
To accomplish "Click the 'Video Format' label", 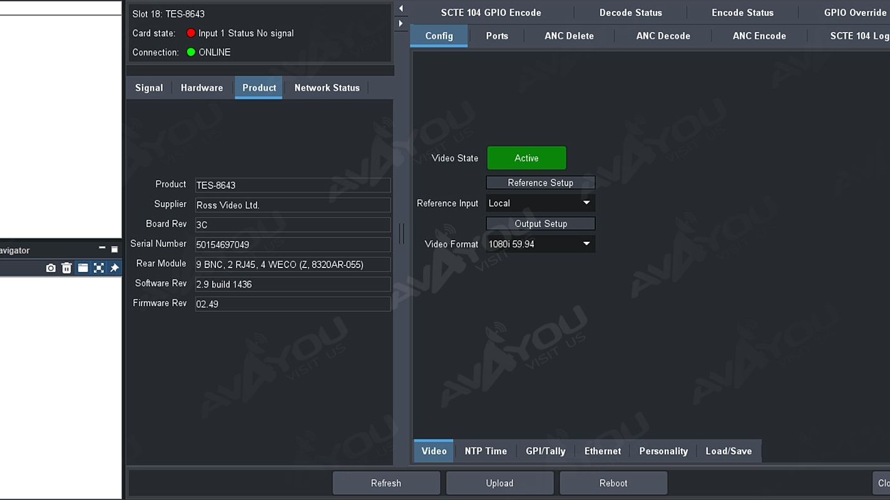I will (451, 244).
